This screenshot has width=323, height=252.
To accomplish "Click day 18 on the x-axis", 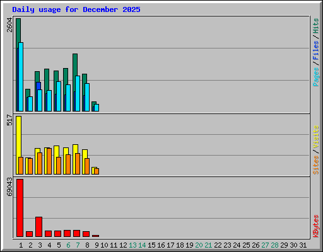I will tap(180, 245).
